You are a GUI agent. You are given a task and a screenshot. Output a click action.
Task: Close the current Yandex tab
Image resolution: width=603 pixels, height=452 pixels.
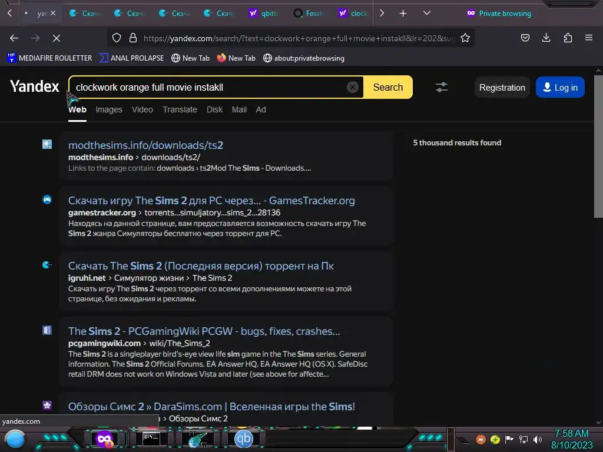(x=53, y=13)
